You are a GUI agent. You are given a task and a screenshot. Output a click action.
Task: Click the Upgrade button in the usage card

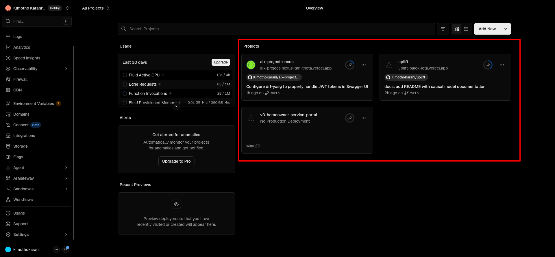click(x=221, y=62)
